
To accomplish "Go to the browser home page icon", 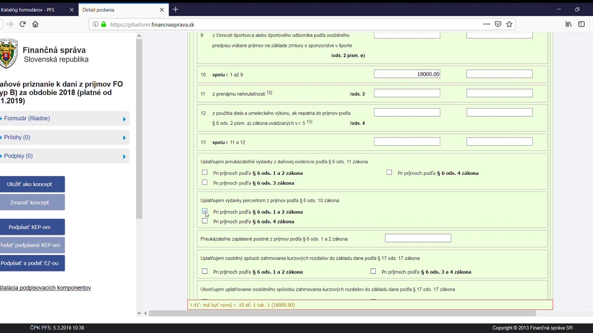I will tap(35, 24).
